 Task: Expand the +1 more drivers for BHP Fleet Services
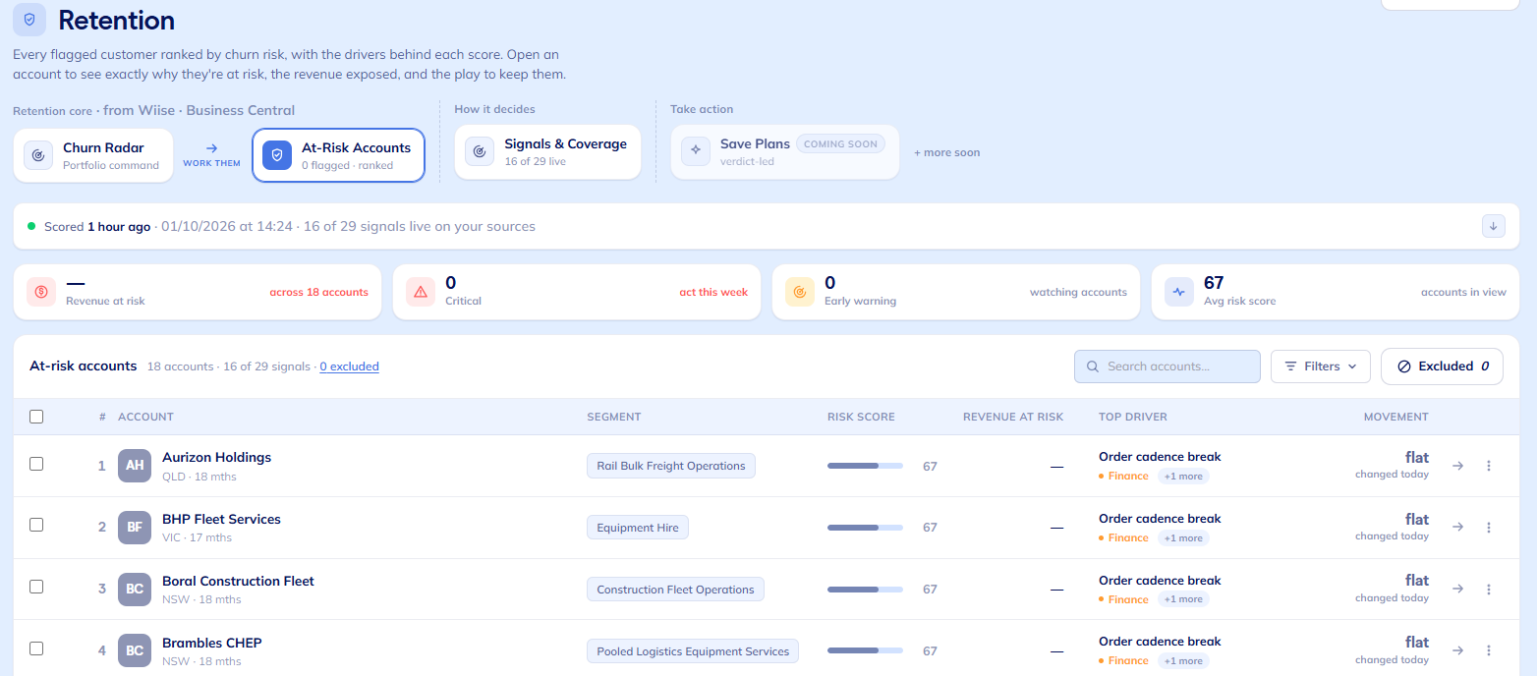pyautogui.click(x=1183, y=538)
